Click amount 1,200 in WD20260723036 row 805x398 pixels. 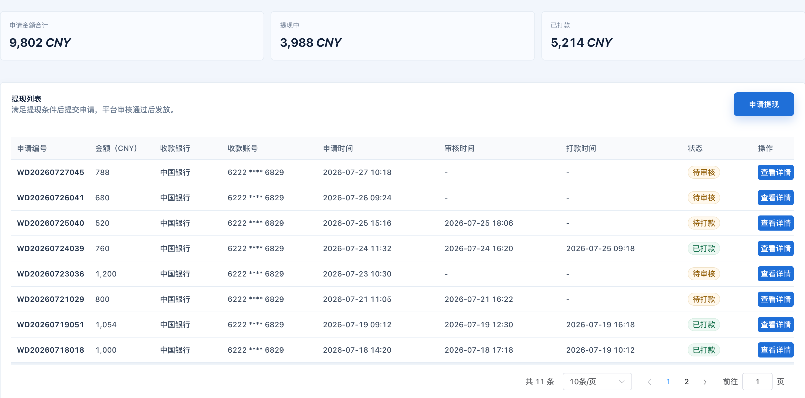[106, 274]
